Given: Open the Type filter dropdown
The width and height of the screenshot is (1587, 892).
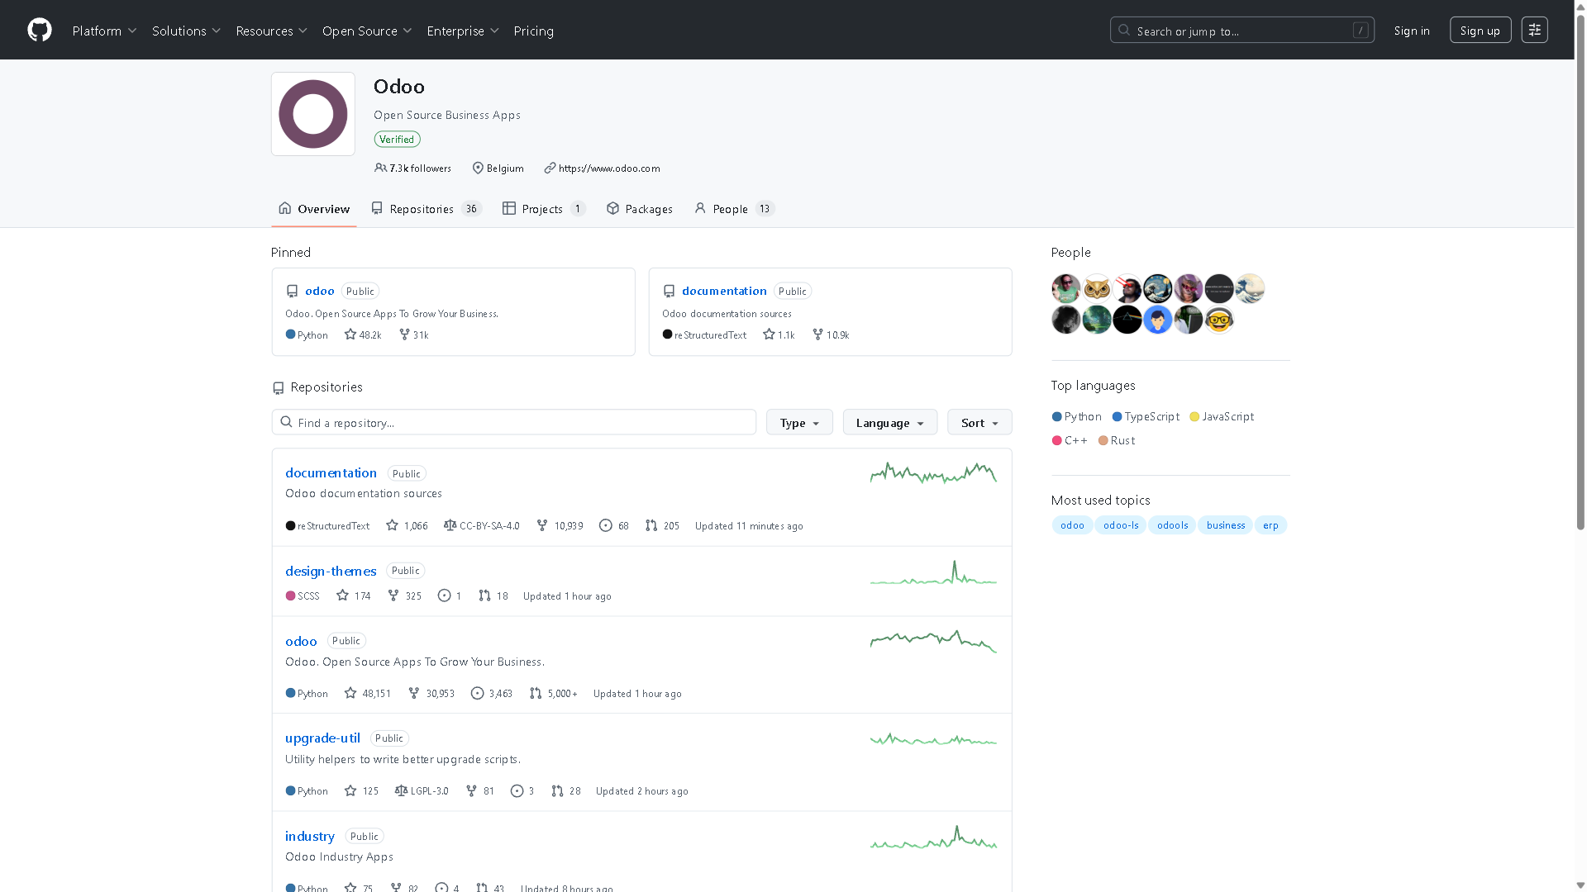Looking at the screenshot, I should tap(798, 422).
